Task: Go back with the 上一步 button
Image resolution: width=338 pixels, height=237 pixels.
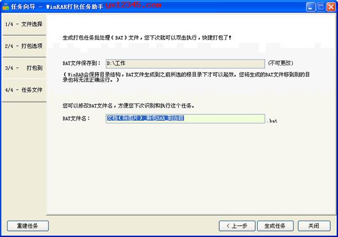Action: [x=237, y=226]
